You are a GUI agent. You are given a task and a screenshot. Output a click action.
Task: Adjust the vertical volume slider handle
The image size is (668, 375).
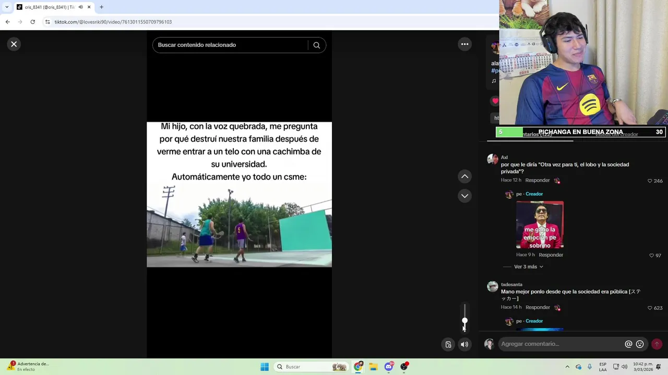(464, 321)
